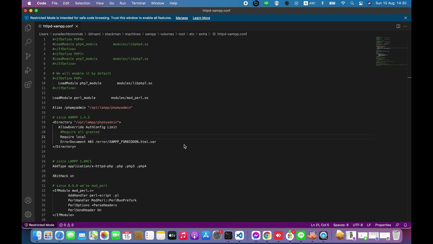This screenshot has height=244, width=433.
Task: Click the 'XBitHack on' line
Action: (63, 176)
